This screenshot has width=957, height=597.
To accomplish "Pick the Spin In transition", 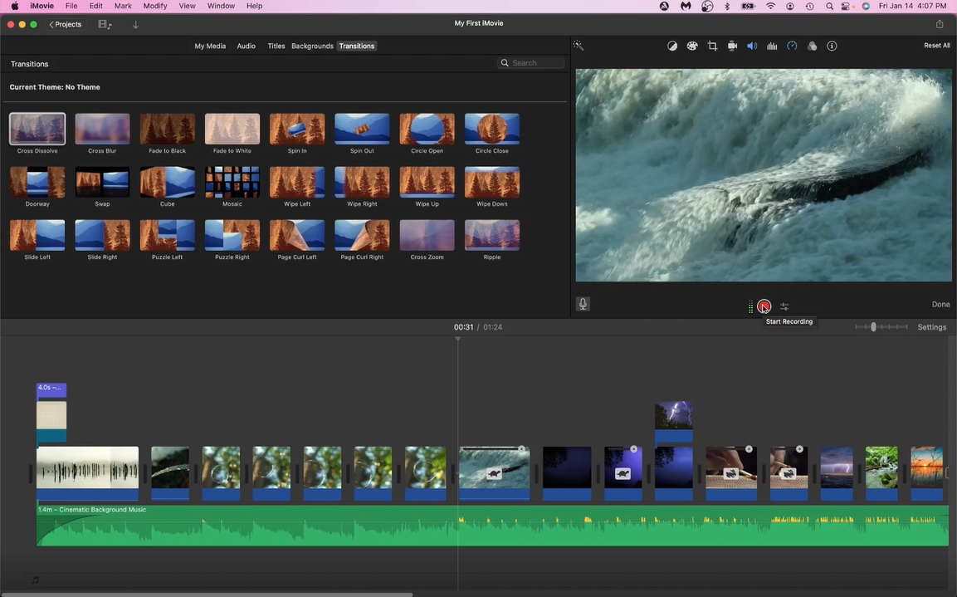I will (x=297, y=129).
